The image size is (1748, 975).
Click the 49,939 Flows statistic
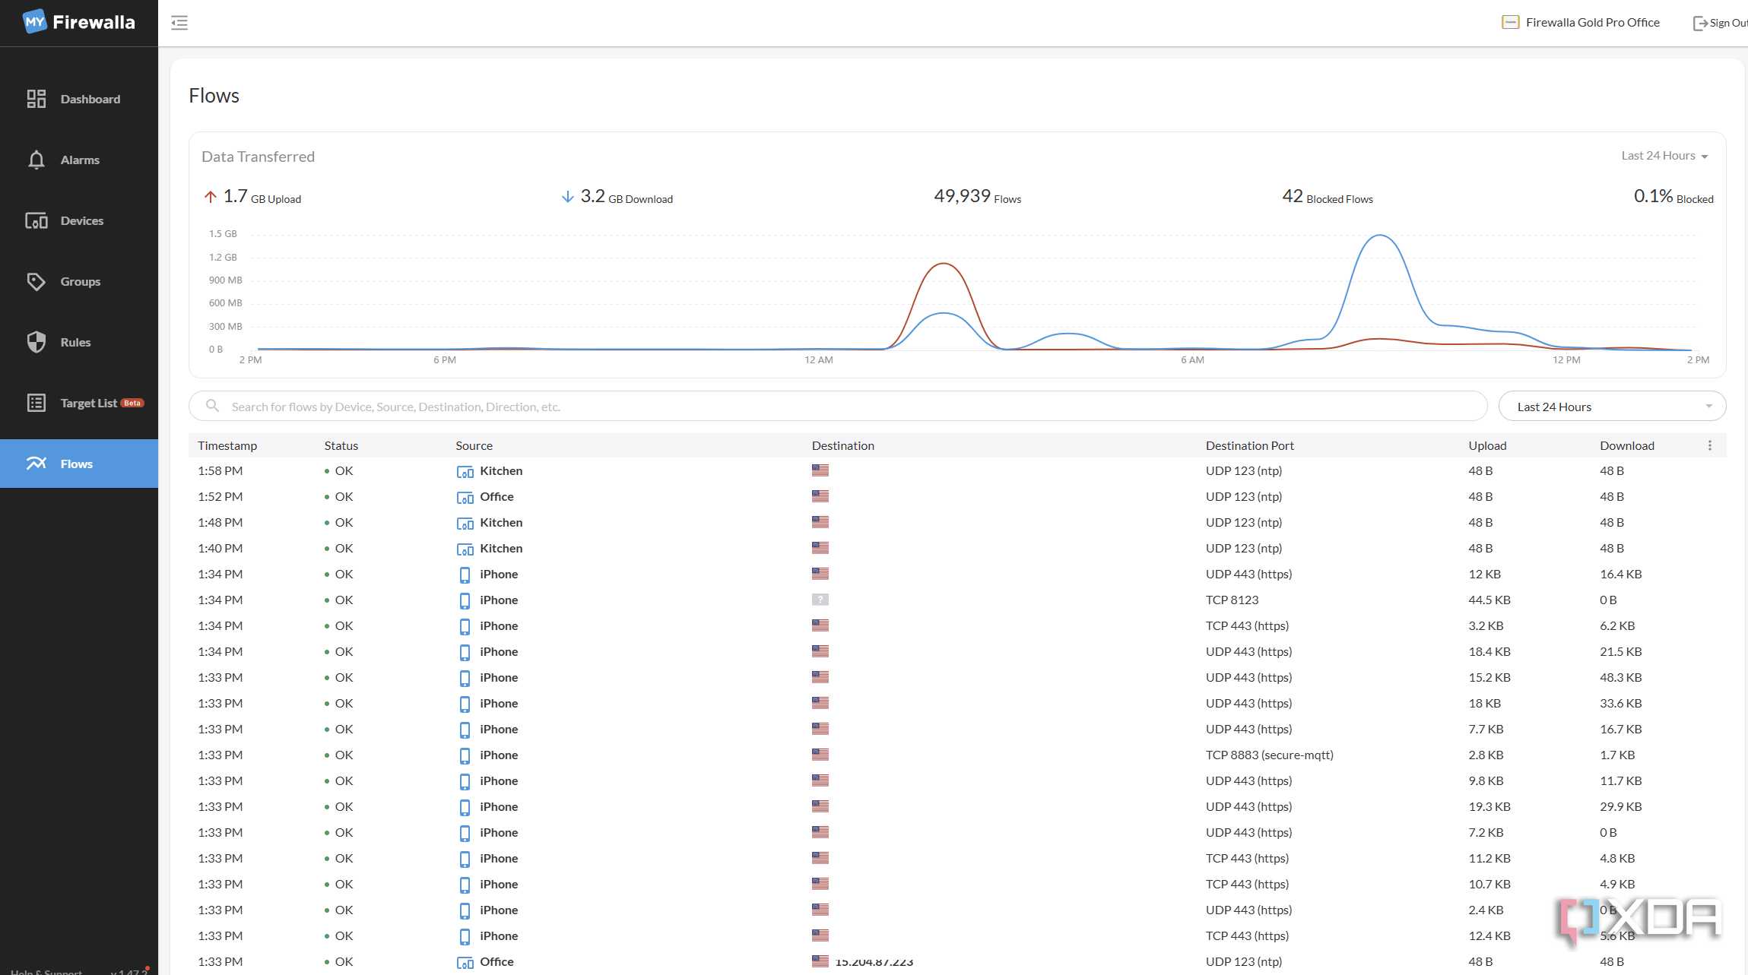(x=977, y=196)
